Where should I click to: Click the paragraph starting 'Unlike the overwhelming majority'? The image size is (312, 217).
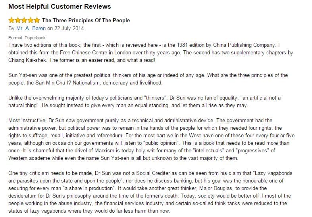pos(144,102)
